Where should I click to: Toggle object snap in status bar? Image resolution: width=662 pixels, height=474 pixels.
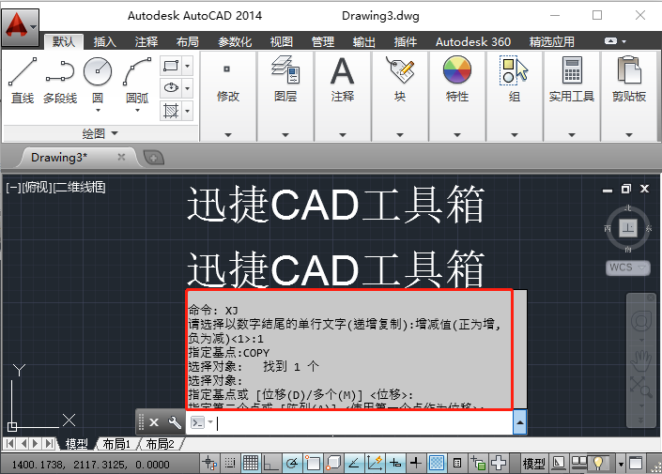click(313, 464)
